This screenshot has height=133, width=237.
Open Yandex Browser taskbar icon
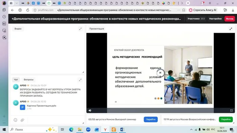click(105, 130)
